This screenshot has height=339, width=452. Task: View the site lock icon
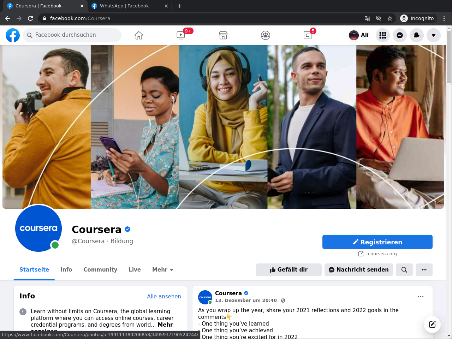point(44,18)
